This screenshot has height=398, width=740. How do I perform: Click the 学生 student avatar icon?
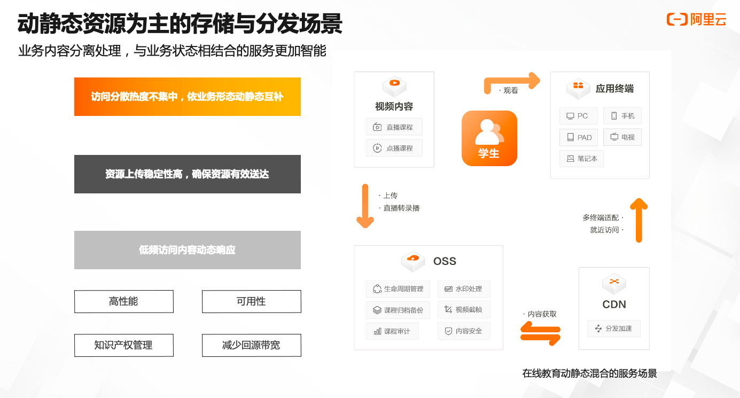point(489,138)
